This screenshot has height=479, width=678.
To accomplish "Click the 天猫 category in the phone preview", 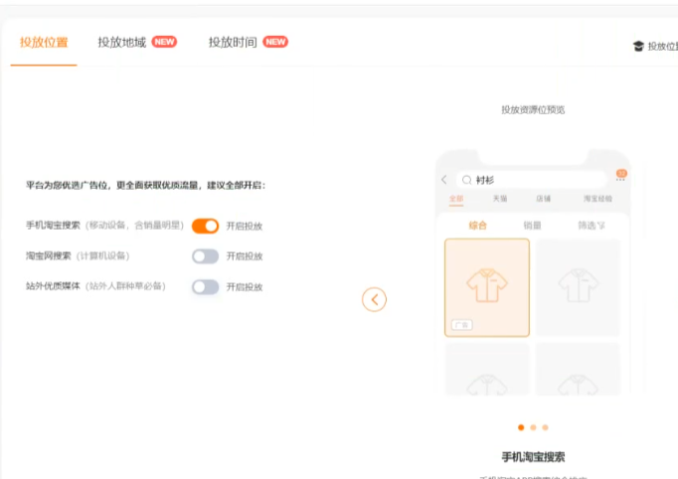I will coord(500,199).
